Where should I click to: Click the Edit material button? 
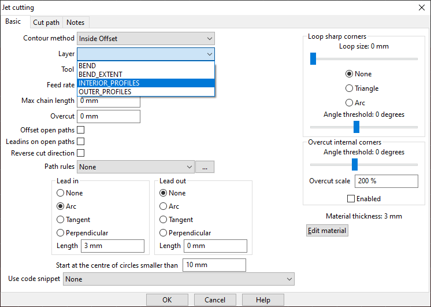[327, 231]
